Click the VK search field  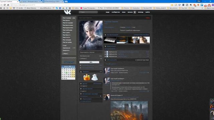88,12
